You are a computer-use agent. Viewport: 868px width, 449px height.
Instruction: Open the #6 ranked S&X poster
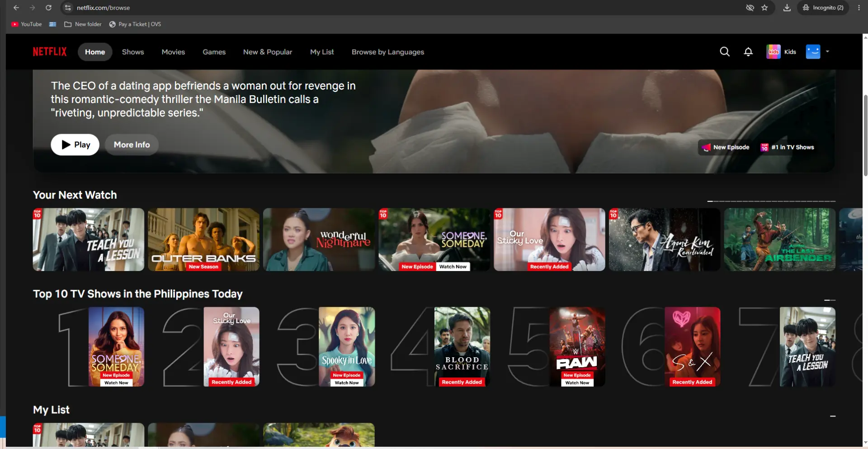pos(693,347)
